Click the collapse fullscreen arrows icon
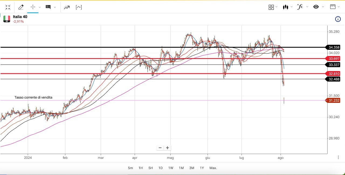 point(8,7)
